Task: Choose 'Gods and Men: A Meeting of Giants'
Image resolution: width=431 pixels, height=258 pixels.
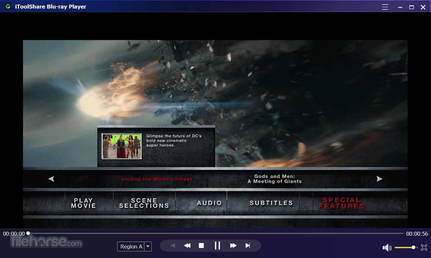Action: click(x=275, y=179)
